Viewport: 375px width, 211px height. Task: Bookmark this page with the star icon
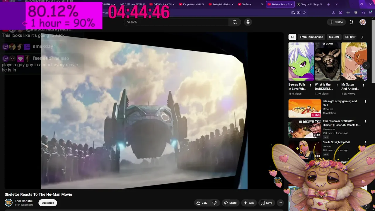pos(304,13)
